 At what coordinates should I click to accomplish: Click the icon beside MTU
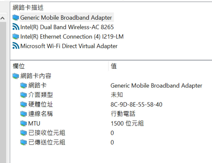(x=23, y=123)
